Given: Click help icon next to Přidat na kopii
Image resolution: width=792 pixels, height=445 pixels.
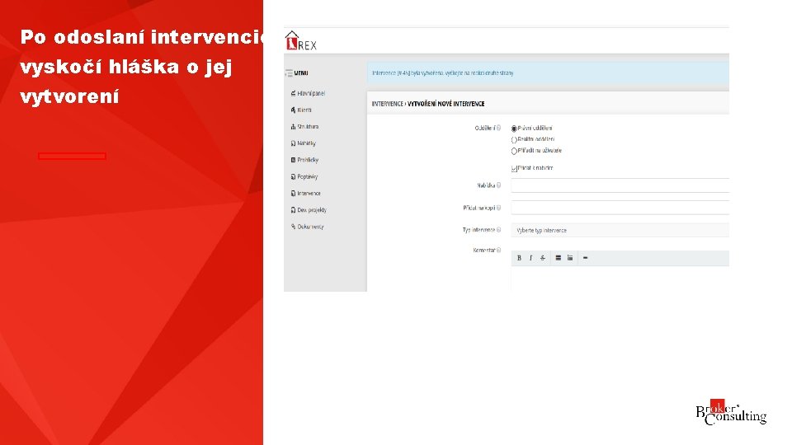Looking at the screenshot, I should [498, 208].
